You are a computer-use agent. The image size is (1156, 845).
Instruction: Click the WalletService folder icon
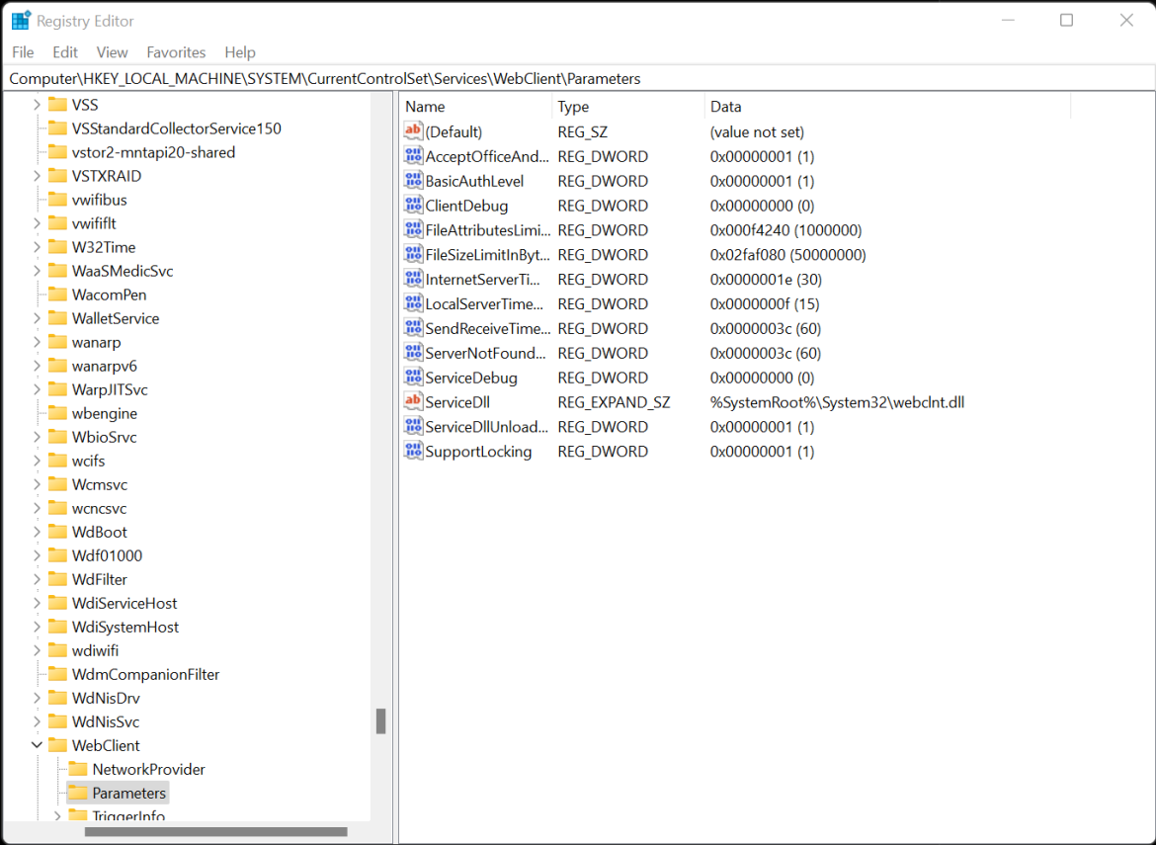(x=59, y=317)
